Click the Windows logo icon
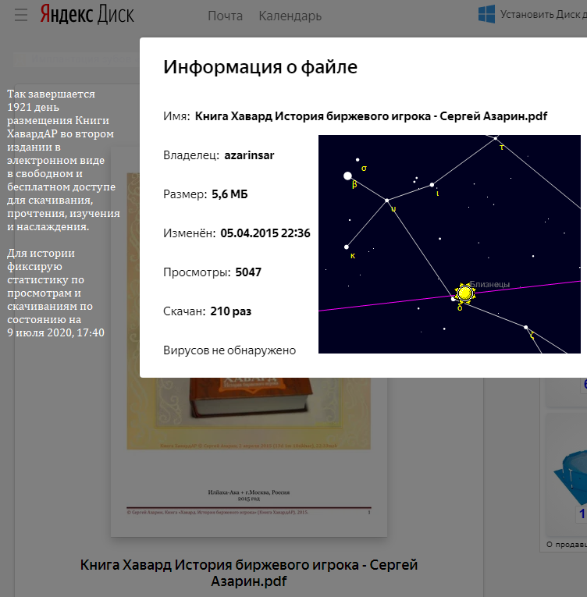587x597 pixels. point(487,14)
